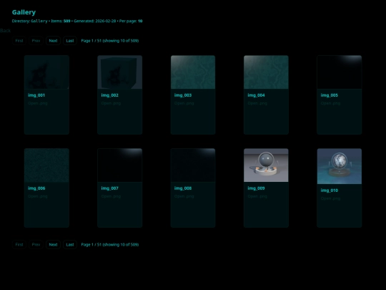Viewport: 386px width, 290px height.
Task: Open the .png link under img_007
Action: pos(111,196)
